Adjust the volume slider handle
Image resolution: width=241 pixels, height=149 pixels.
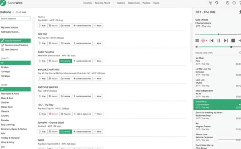(231, 47)
